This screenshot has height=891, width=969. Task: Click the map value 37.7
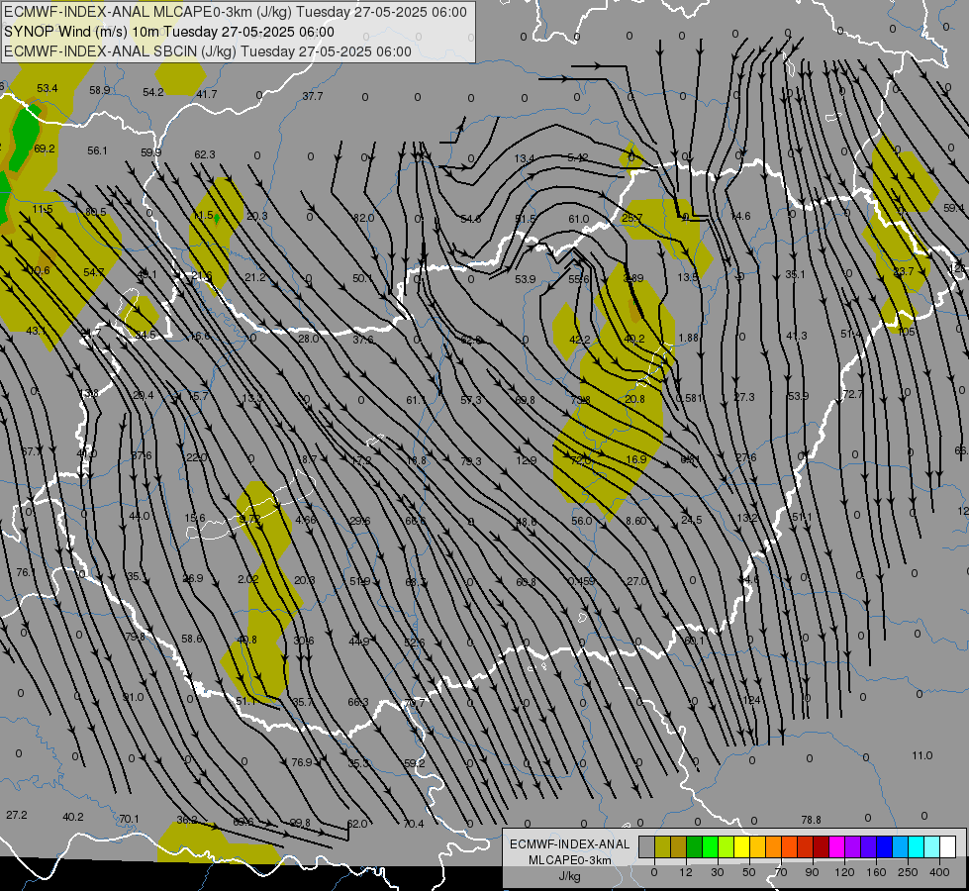tap(312, 96)
